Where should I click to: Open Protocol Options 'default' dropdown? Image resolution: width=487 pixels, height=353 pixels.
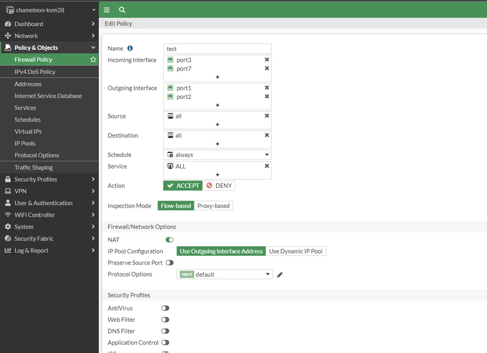click(224, 274)
